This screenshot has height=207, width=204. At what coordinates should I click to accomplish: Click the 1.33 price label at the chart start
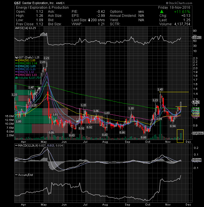(x=15, y=95)
